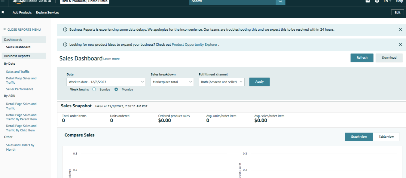Open By ASIN Detail Page Sales and Traffic

(21, 106)
